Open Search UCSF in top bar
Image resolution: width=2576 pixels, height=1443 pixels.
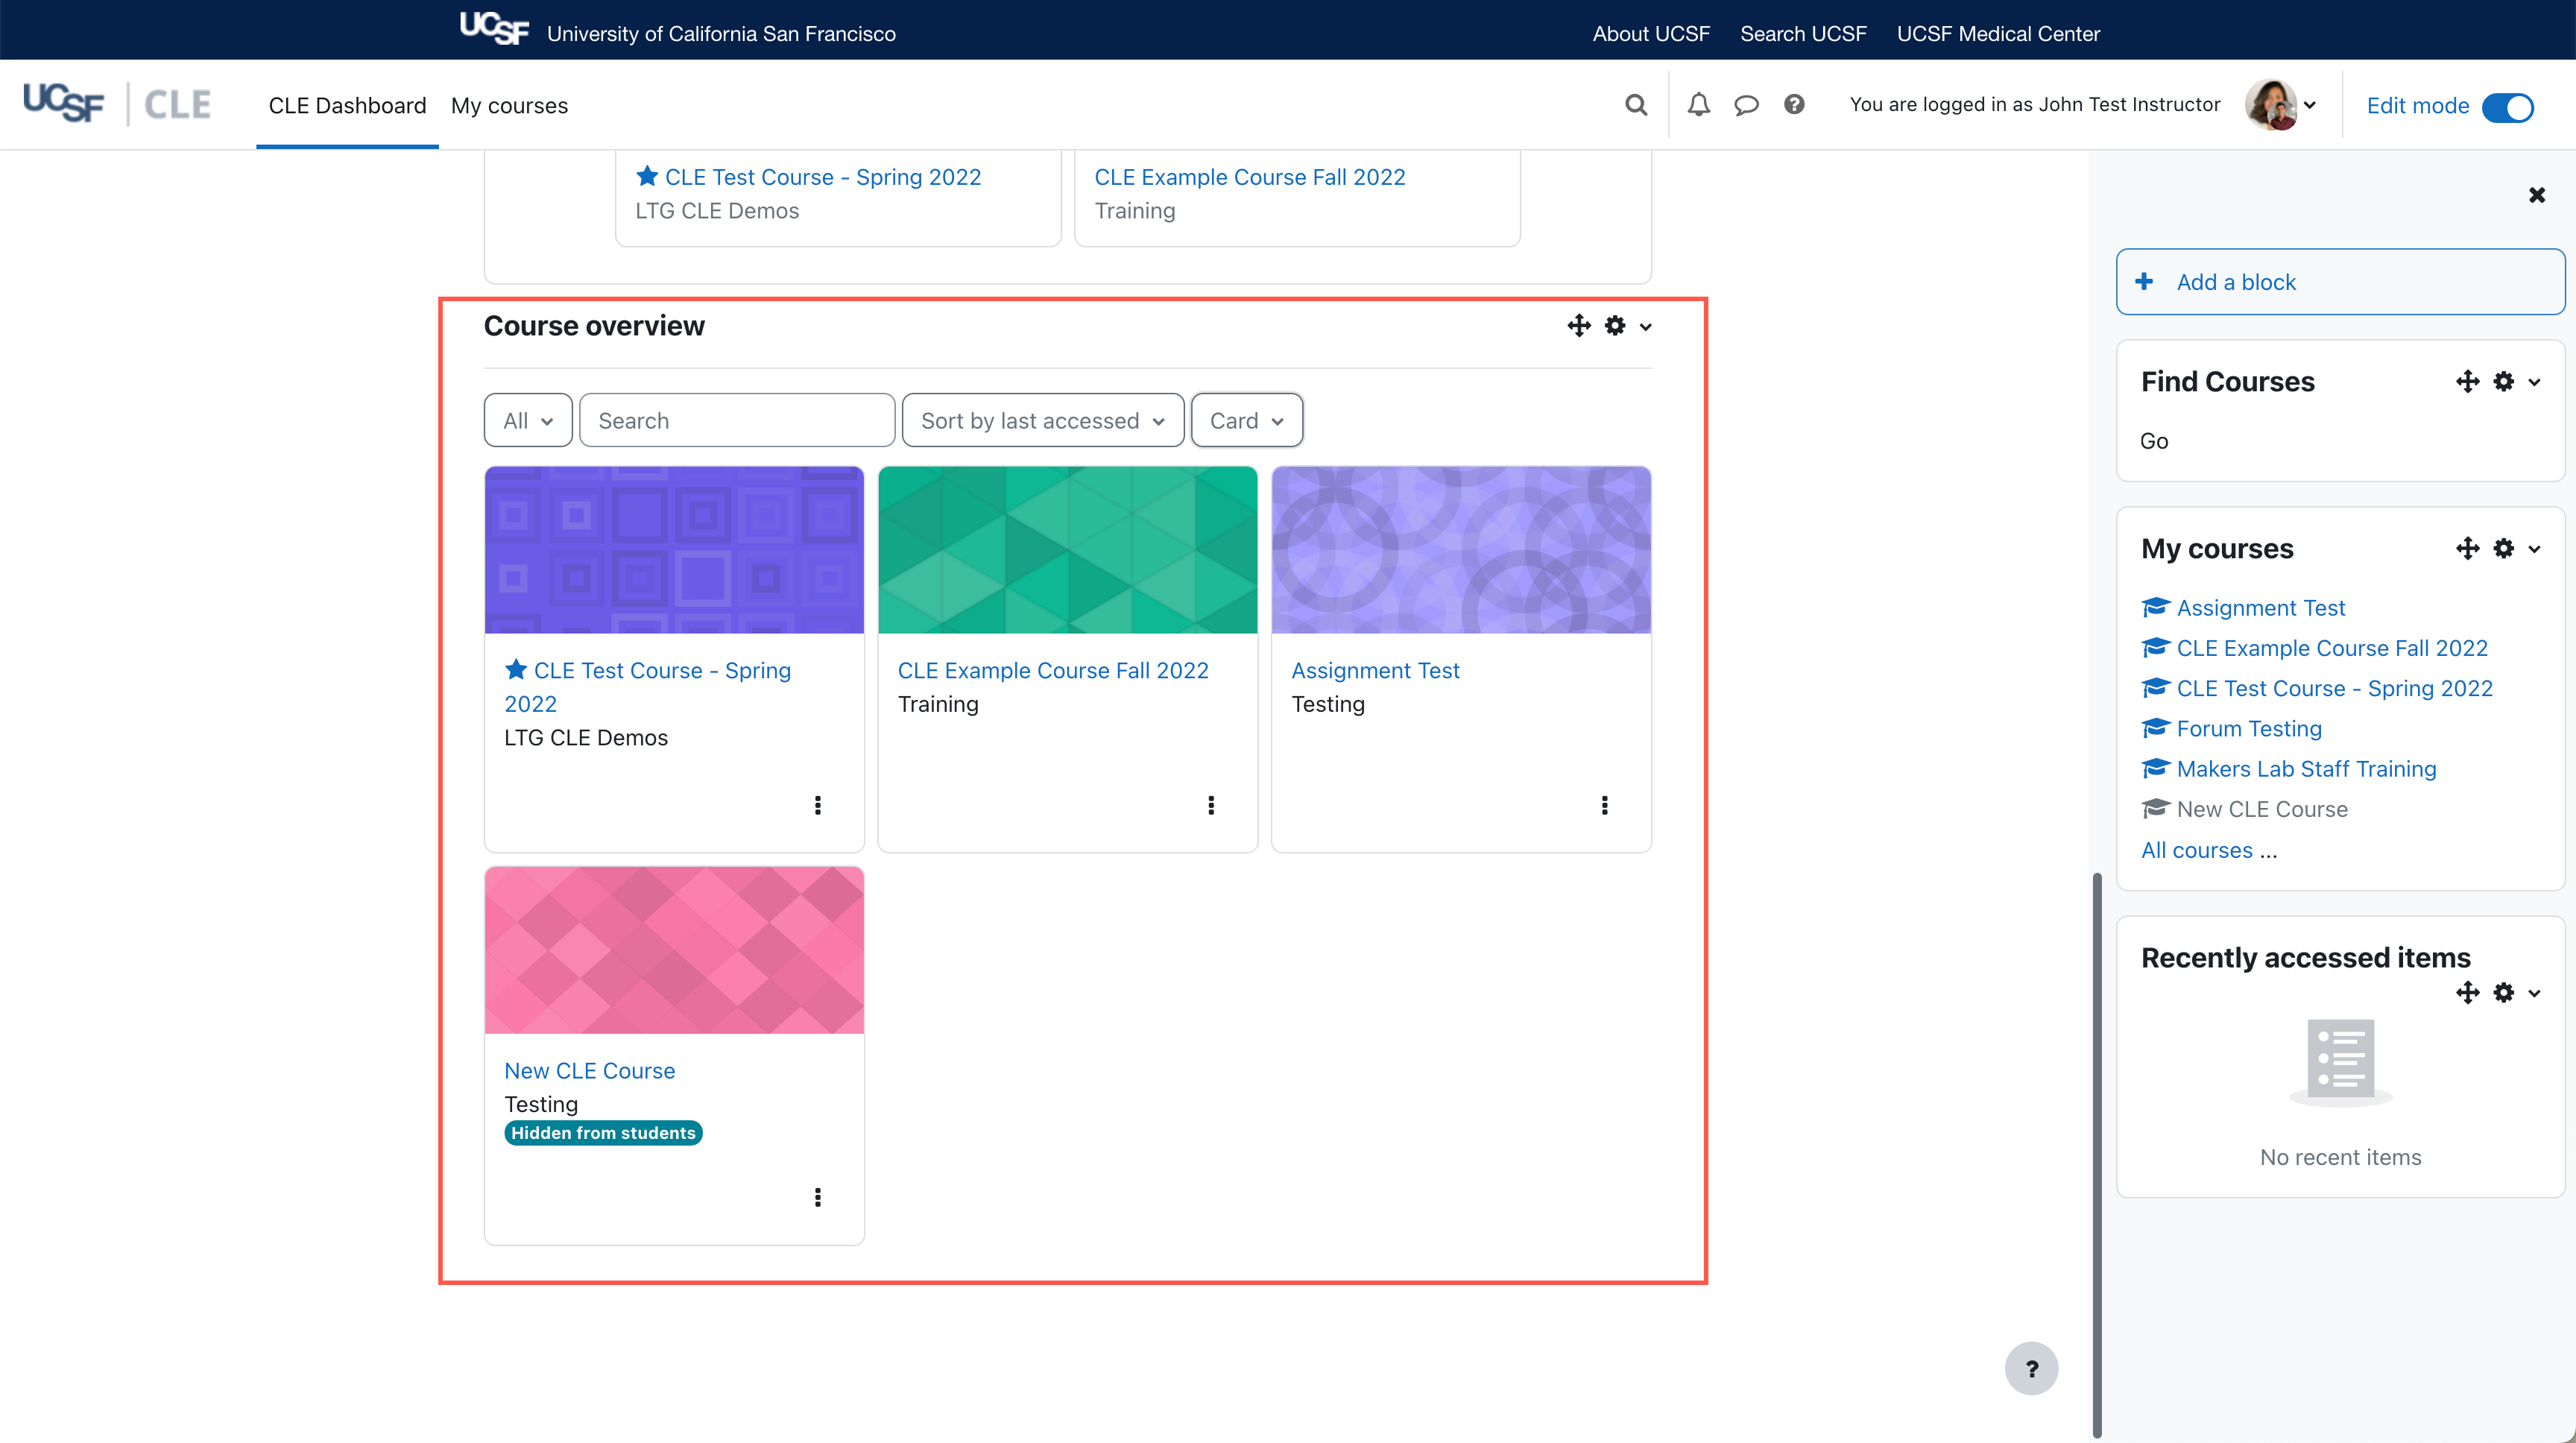[x=1803, y=33]
